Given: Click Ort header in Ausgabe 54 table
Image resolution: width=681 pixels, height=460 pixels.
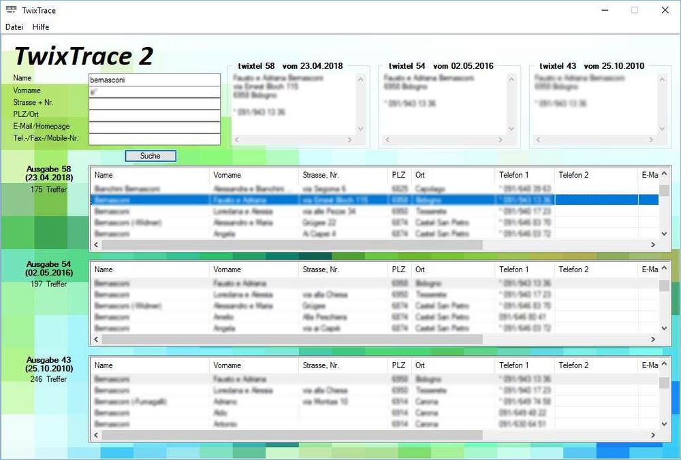Looking at the screenshot, I should pos(453,270).
